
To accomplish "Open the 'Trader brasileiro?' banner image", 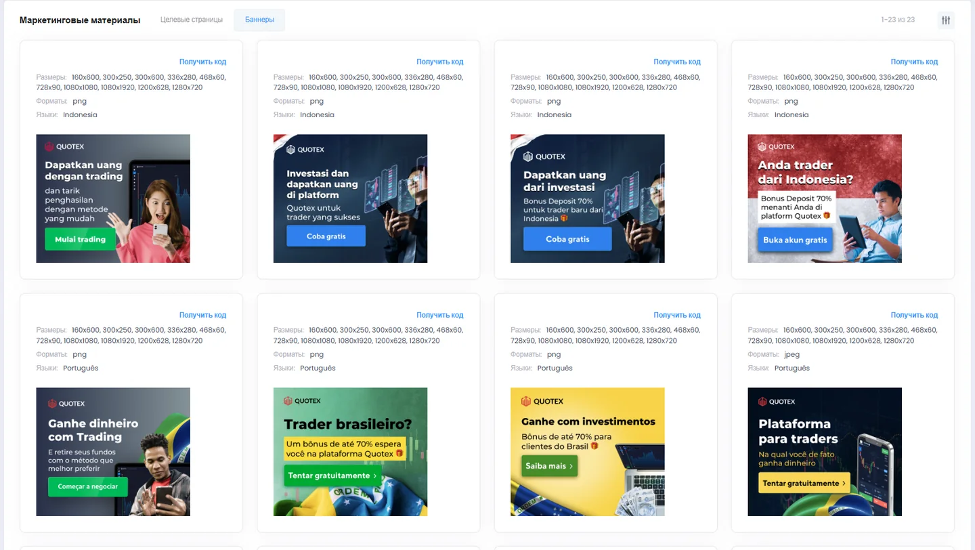I will 350,452.
